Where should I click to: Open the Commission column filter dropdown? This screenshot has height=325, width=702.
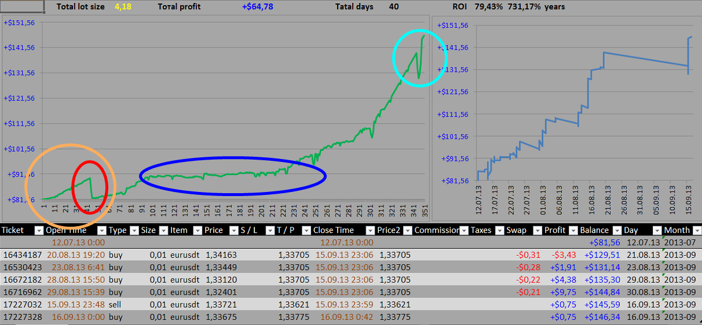[x=463, y=230]
